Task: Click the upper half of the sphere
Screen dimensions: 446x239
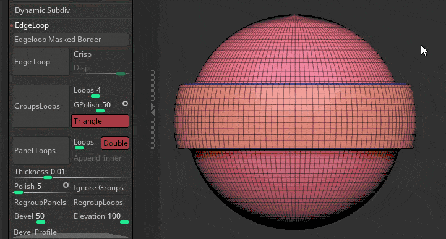Action: point(294,49)
